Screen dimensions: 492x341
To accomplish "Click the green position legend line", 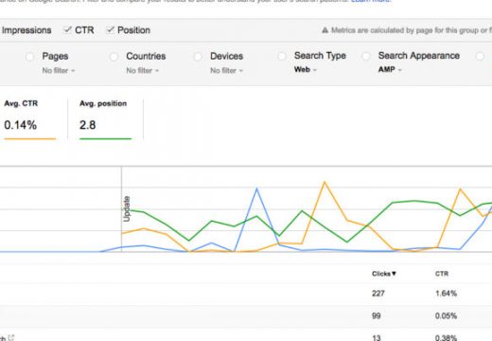I will (105, 138).
